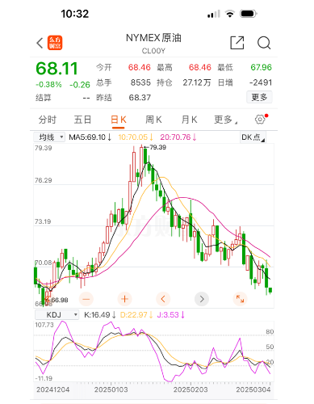314x404 pixels.
Task: Tap the 66.98 low price marker
Action: [57, 300]
